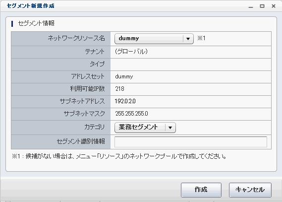Maximize the セグメント新規作成 dialog
The image size is (282, 202).
pos(262,6)
